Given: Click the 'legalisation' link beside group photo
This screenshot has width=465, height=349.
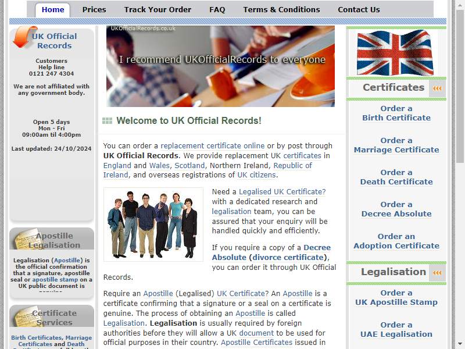Looking at the screenshot, I should click(x=231, y=211).
